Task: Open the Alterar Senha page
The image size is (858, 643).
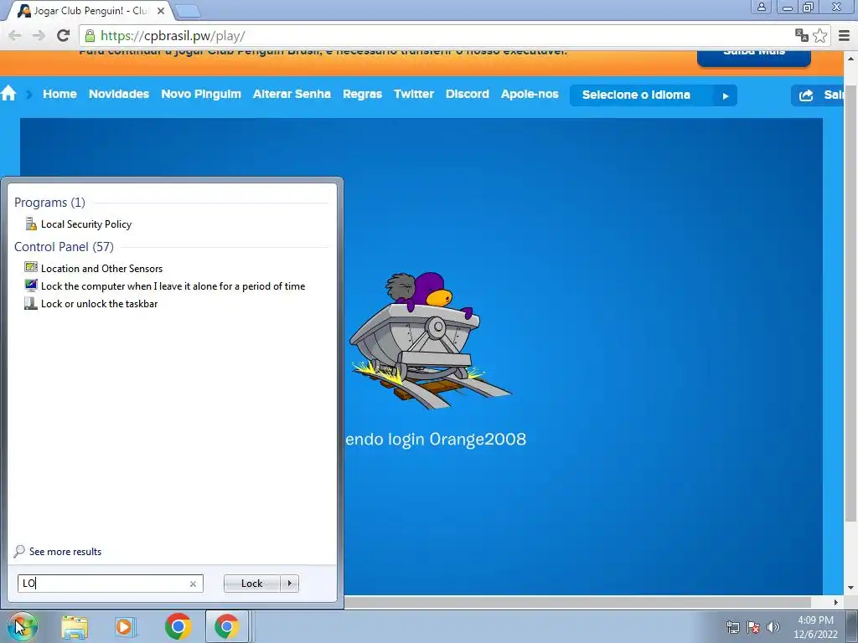Action: 292,94
